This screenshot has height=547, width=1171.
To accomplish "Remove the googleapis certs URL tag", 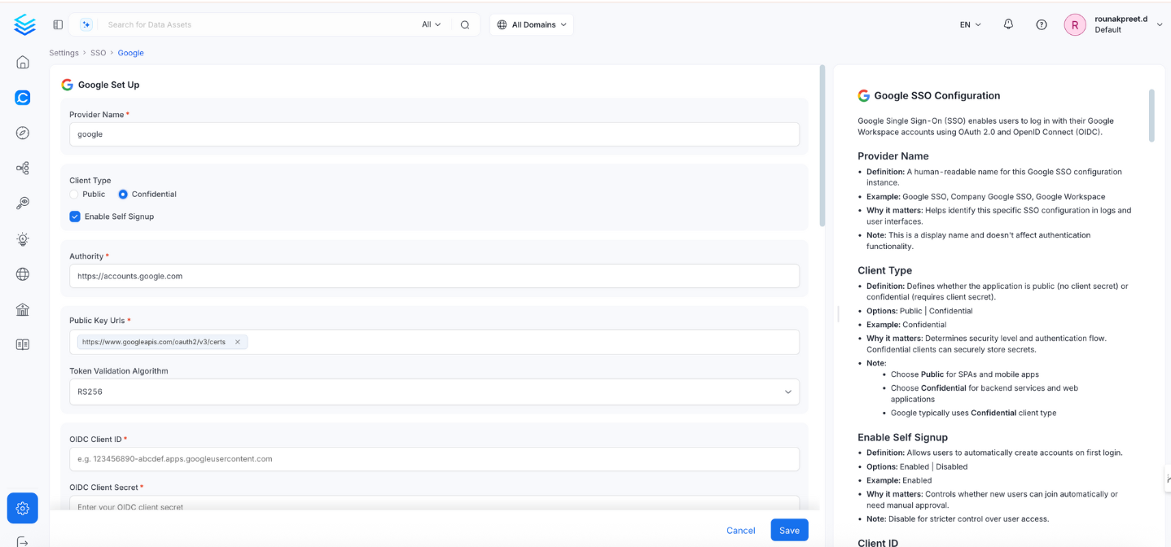I will pos(238,342).
